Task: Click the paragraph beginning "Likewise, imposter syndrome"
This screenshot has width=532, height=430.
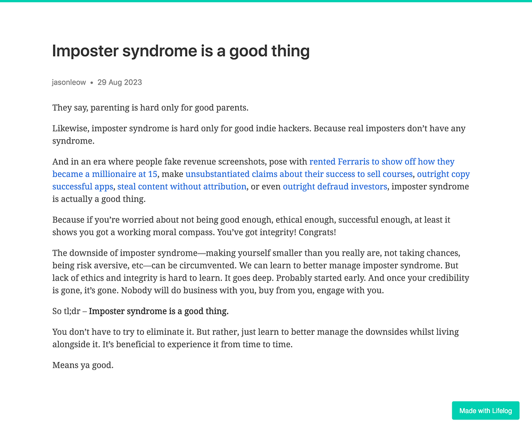Action: coord(259,134)
